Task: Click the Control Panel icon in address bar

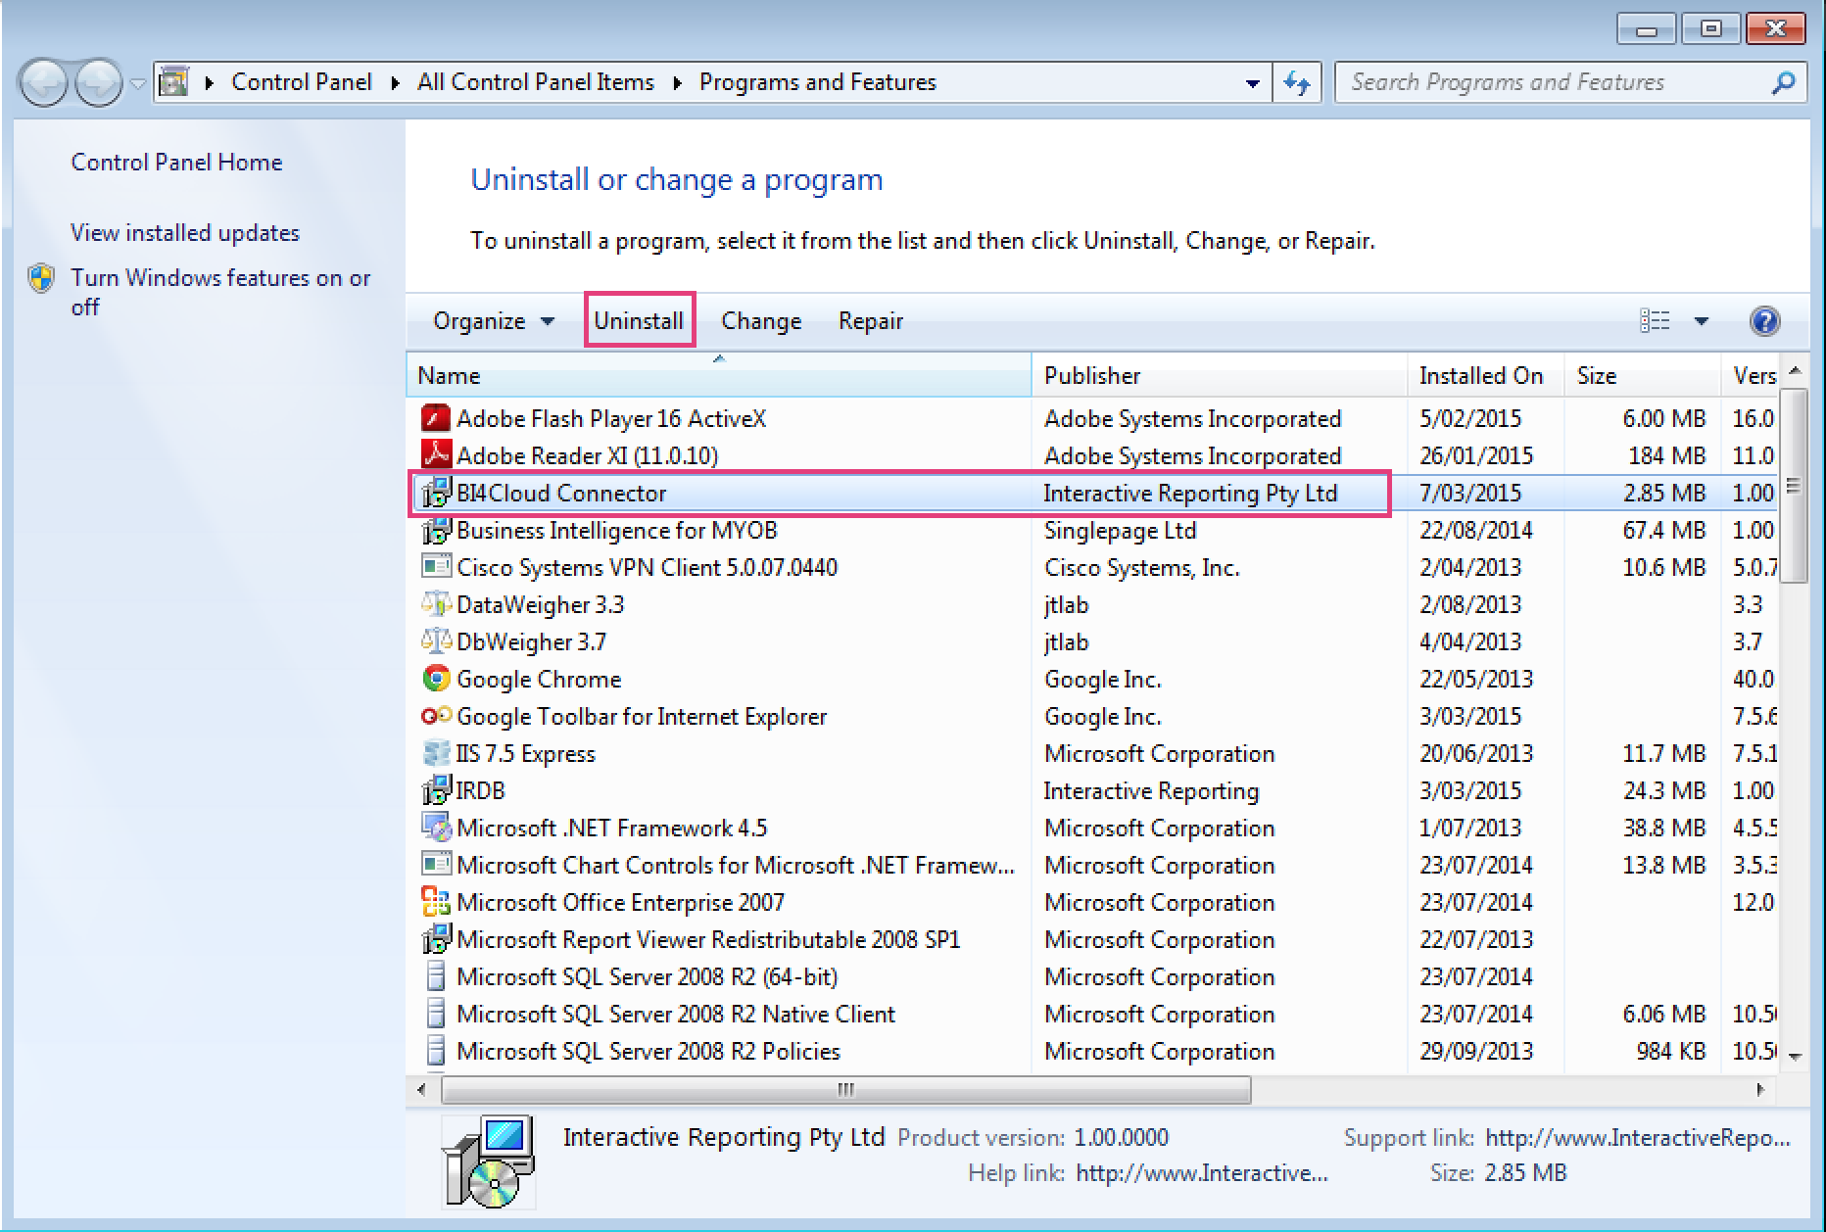Action: (174, 82)
